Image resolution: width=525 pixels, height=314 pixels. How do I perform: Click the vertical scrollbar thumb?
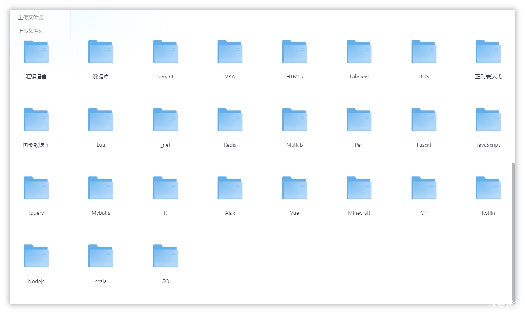pyautogui.click(x=513, y=232)
